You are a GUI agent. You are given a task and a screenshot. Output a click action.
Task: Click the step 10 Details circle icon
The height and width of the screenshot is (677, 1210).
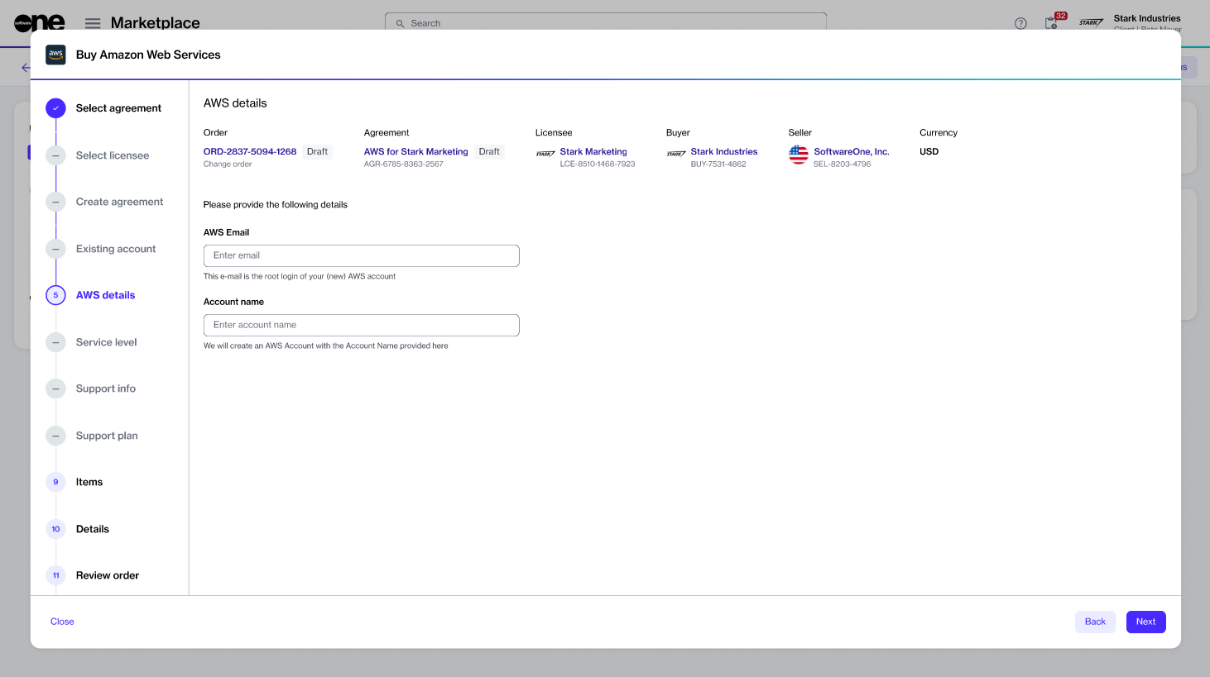[55, 529]
